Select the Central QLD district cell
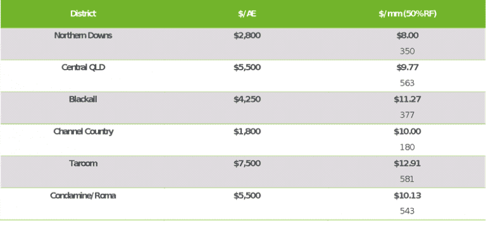 (83, 67)
